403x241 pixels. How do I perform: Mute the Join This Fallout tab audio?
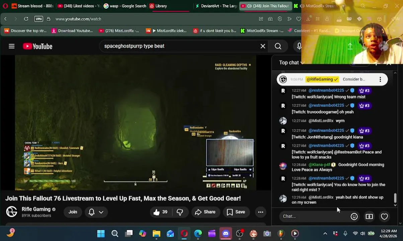click(x=249, y=6)
